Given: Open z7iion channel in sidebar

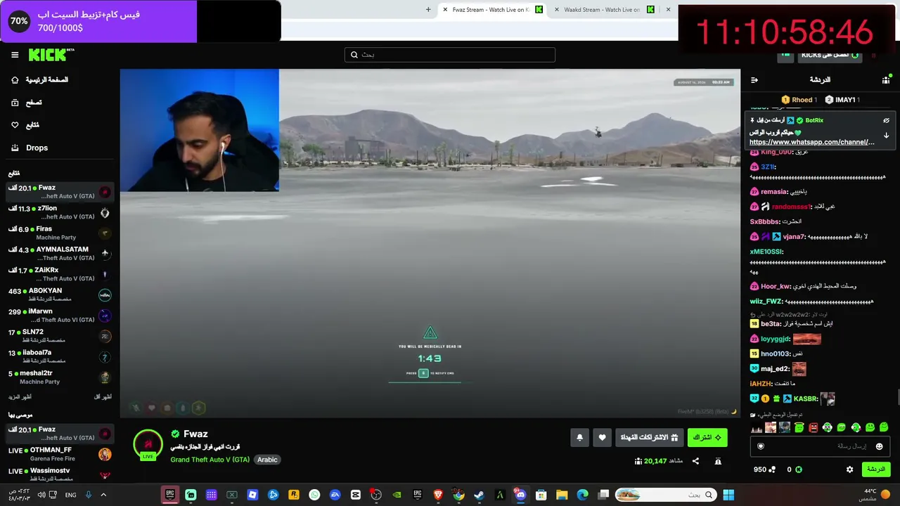Looking at the screenshot, I should pyautogui.click(x=60, y=212).
